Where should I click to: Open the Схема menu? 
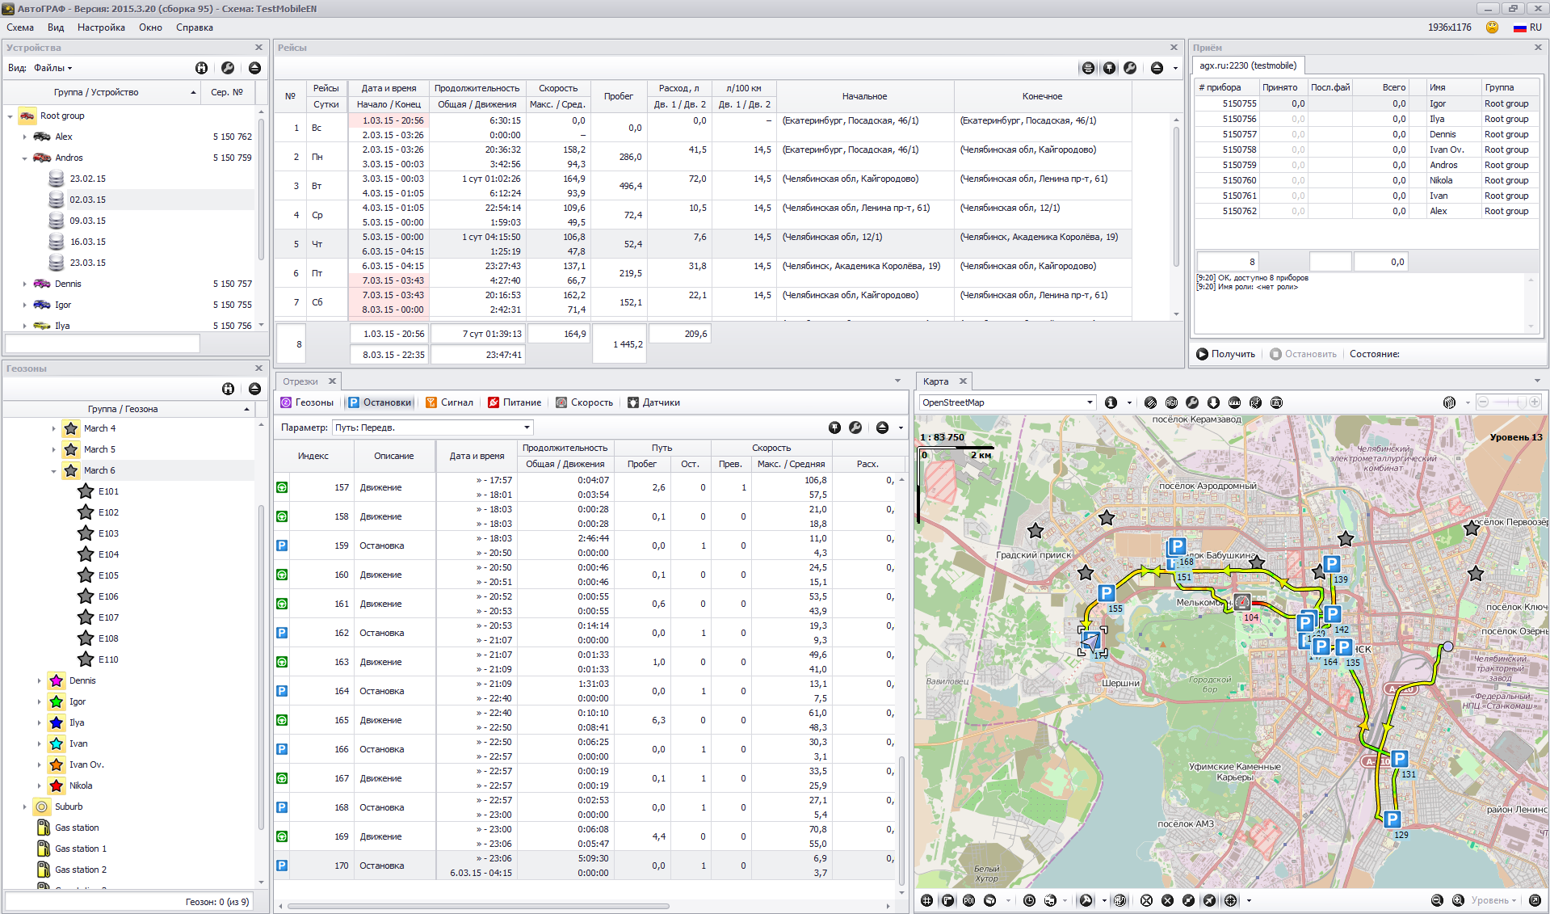pyautogui.click(x=20, y=27)
